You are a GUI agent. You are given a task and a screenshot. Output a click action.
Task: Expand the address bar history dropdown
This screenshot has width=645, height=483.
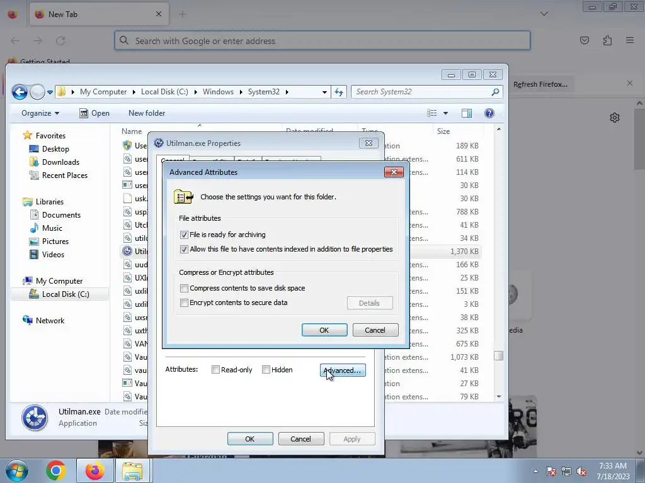pos(324,92)
